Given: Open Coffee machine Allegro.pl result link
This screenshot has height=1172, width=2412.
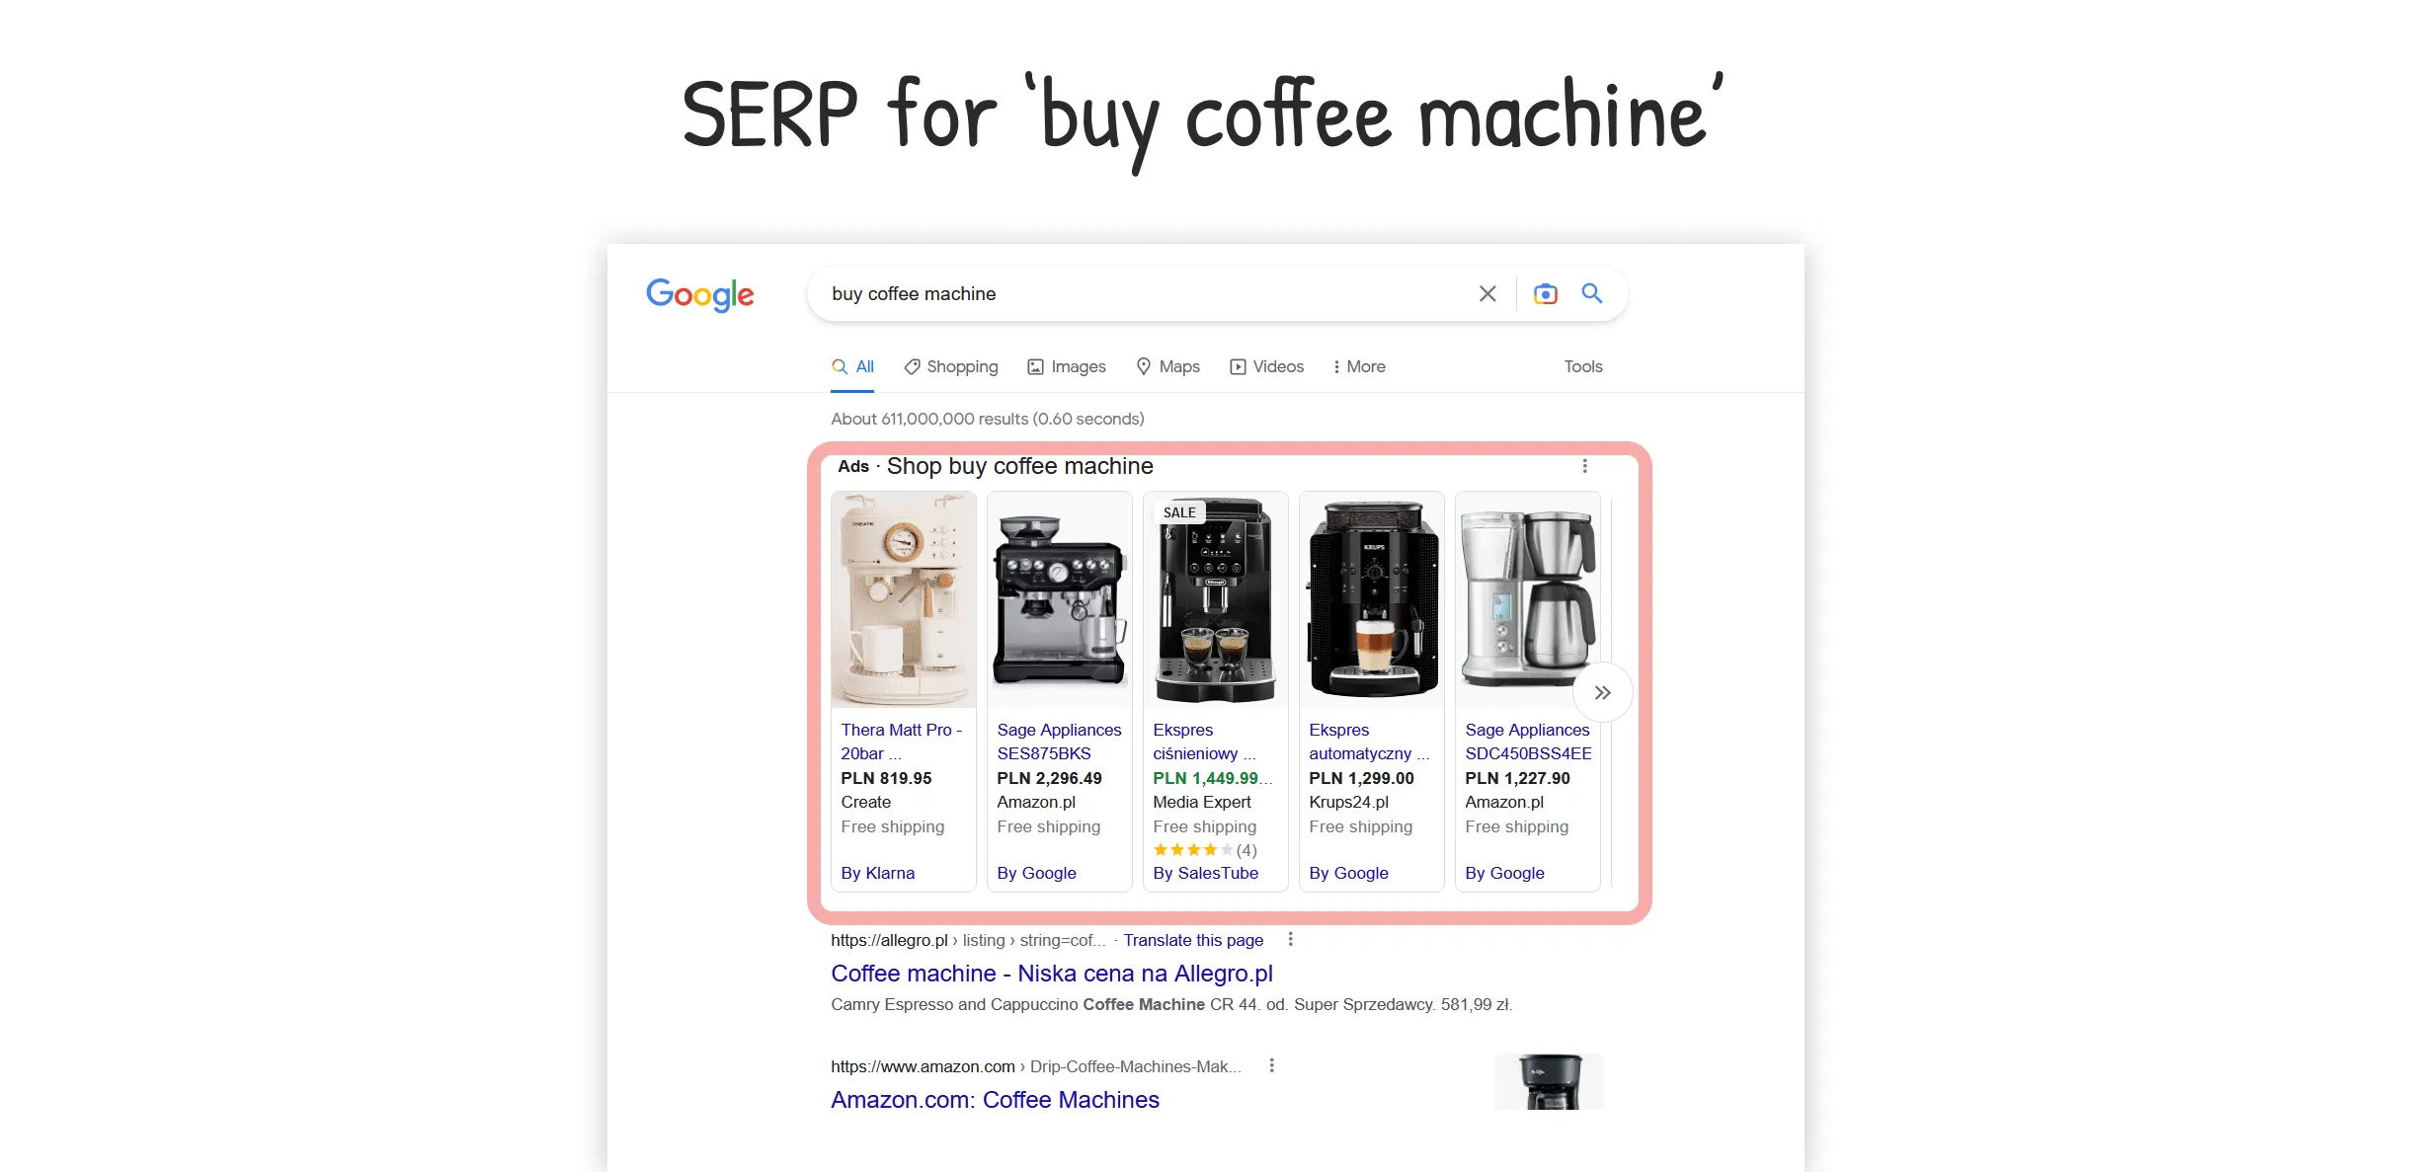Looking at the screenshot, I should pyautogui.click(x=1051, y=974).
